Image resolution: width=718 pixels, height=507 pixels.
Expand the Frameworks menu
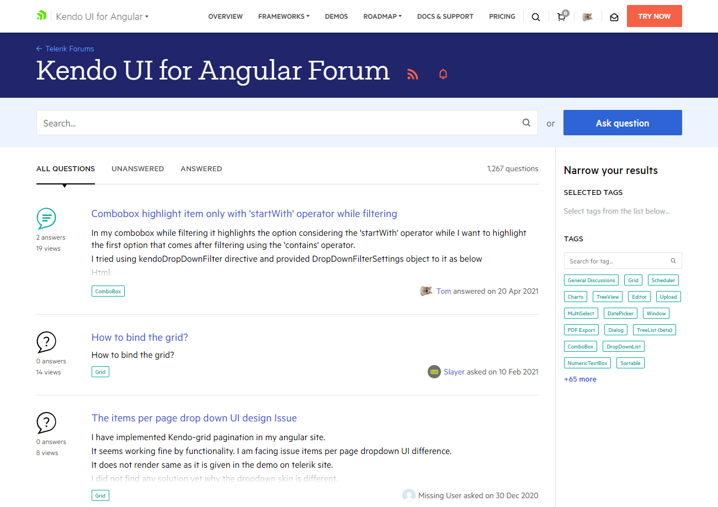coord(284,17)
